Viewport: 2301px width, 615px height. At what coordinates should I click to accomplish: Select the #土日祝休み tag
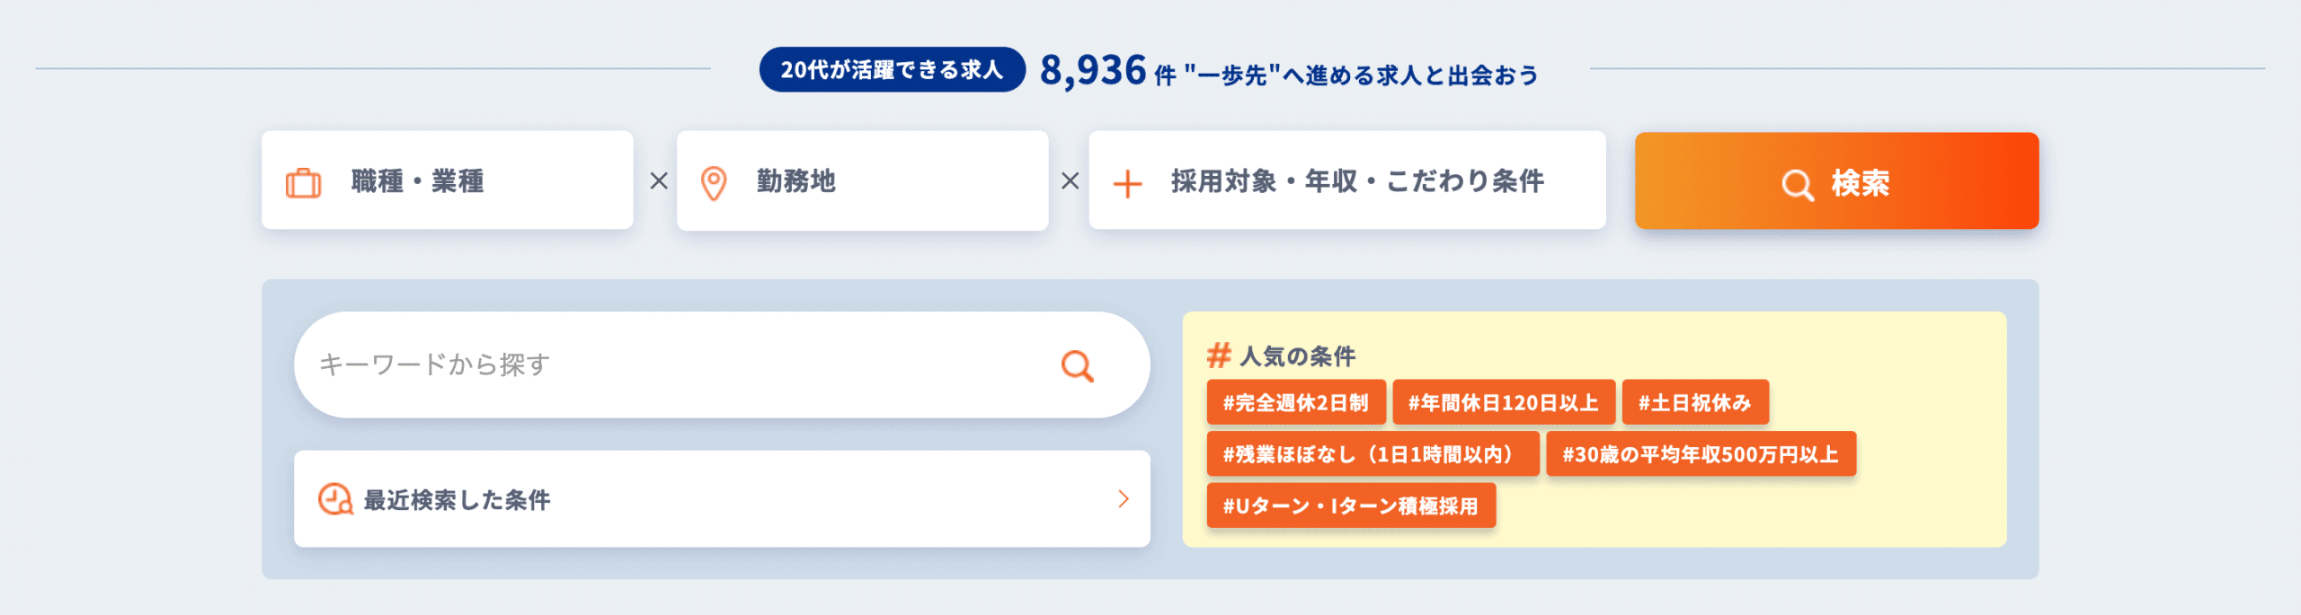[x=1695, y=402]
